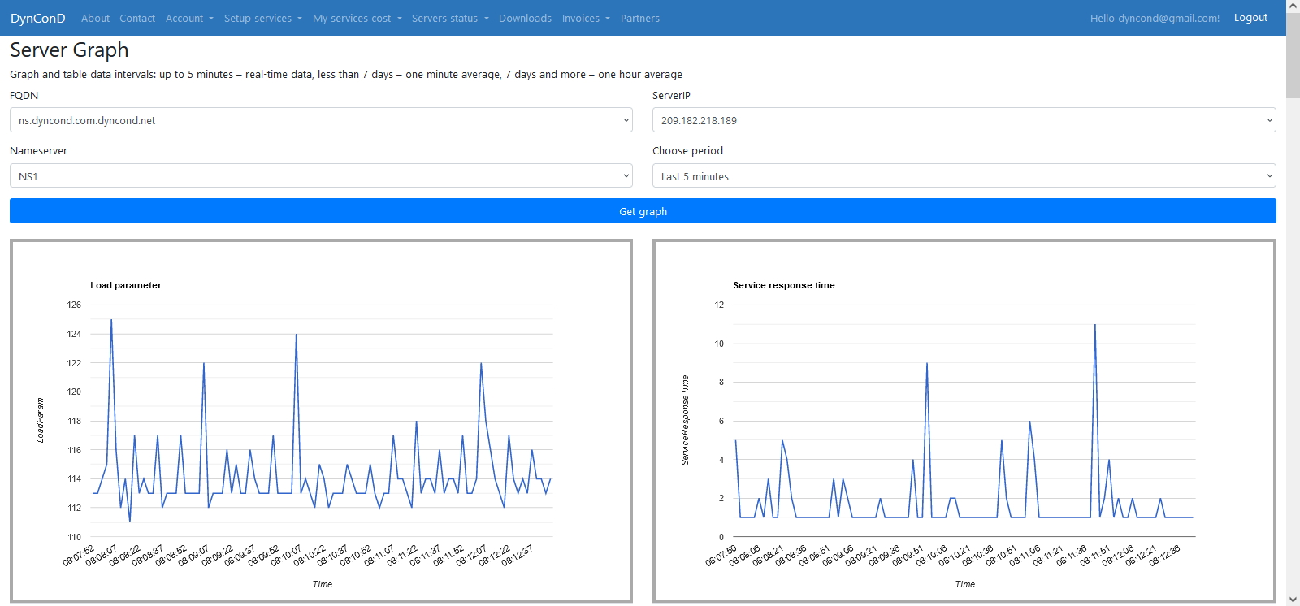
Task: Click the Service response time chart
Action: point(964,421)
